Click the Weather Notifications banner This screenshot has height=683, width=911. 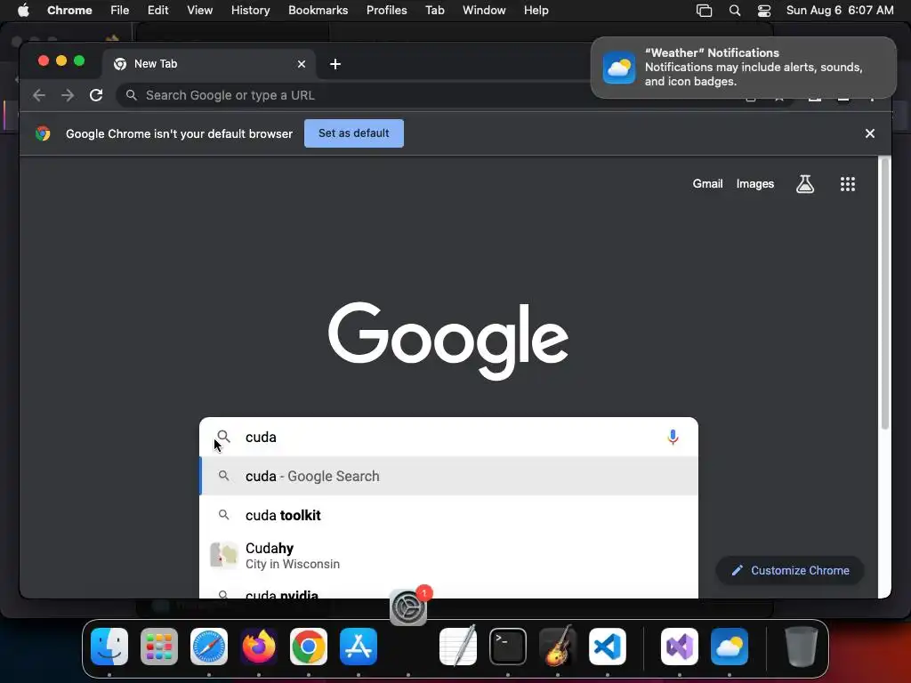[x=744, y=68]
